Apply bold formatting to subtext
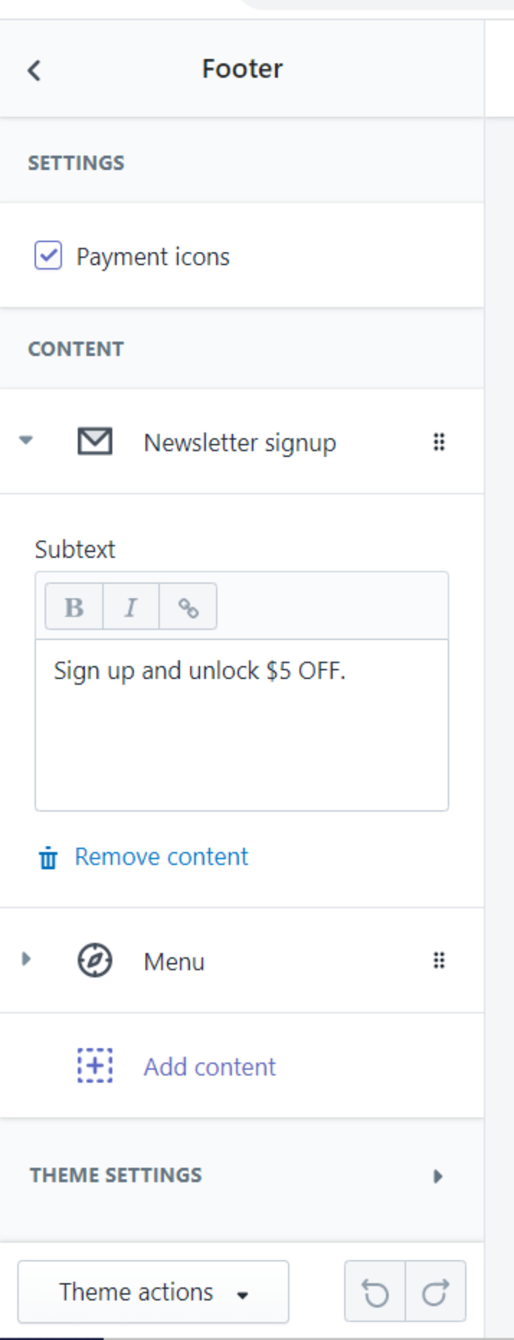This screenshot has height=1340, width=514. coord(74,606)
